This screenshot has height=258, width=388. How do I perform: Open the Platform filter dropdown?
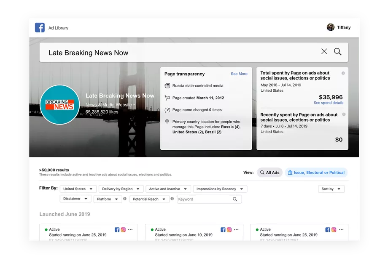pyautogui.click(x=108, y=199)
